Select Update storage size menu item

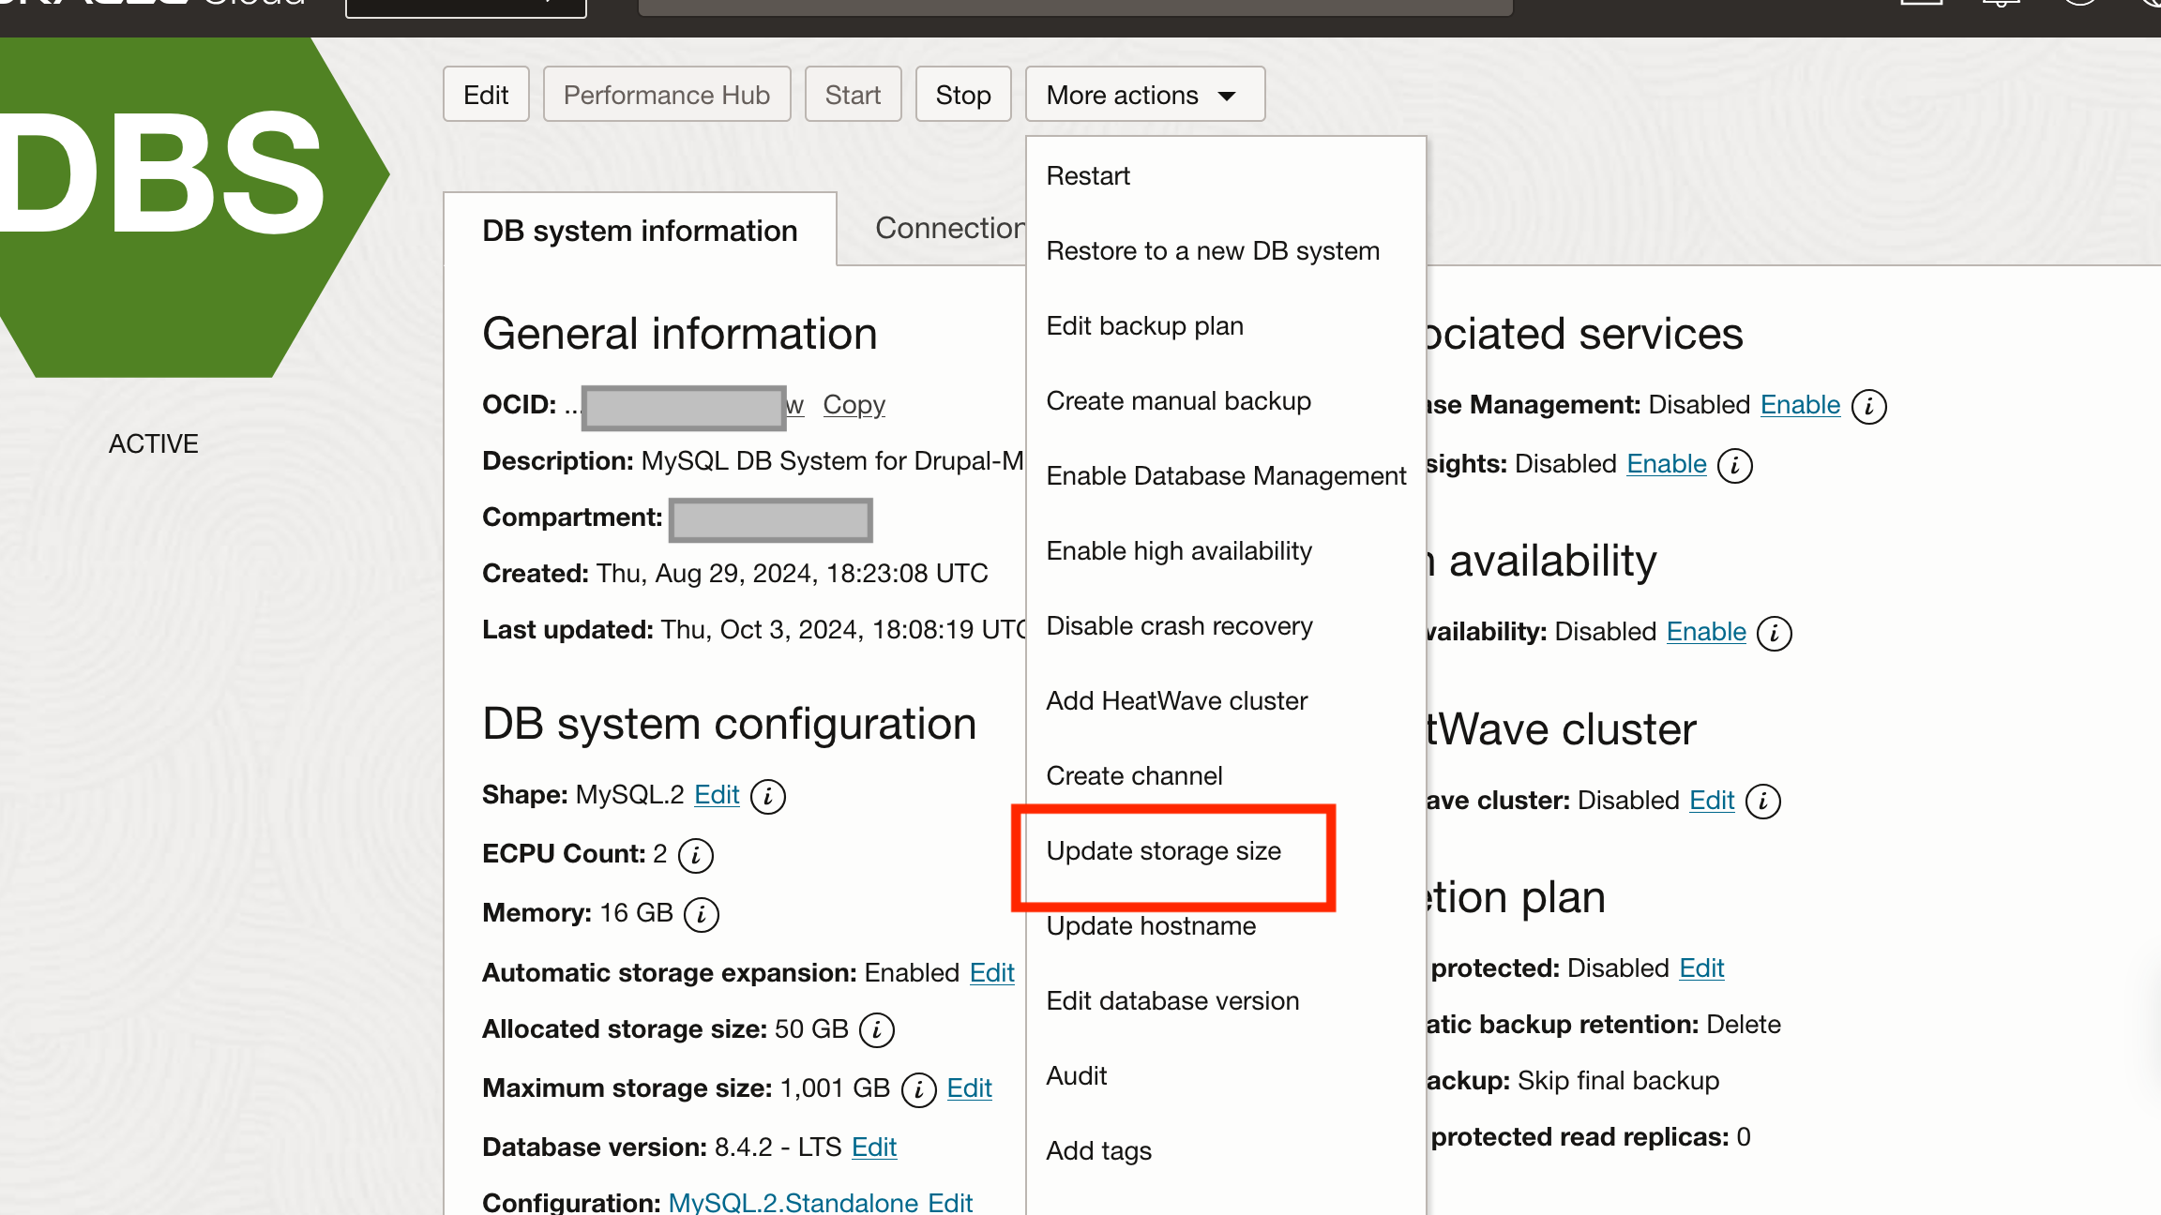[x=1163, y=851]
